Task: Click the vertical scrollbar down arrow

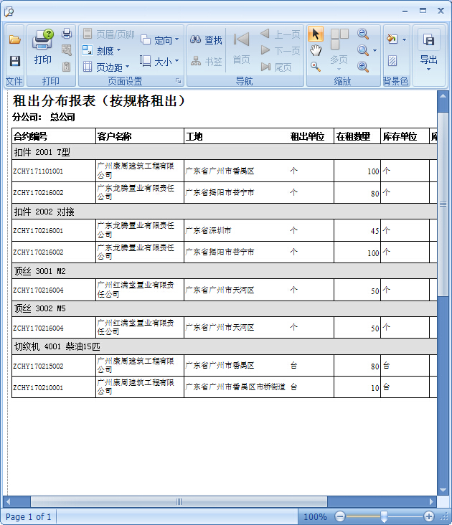Action: pos(443,490)
